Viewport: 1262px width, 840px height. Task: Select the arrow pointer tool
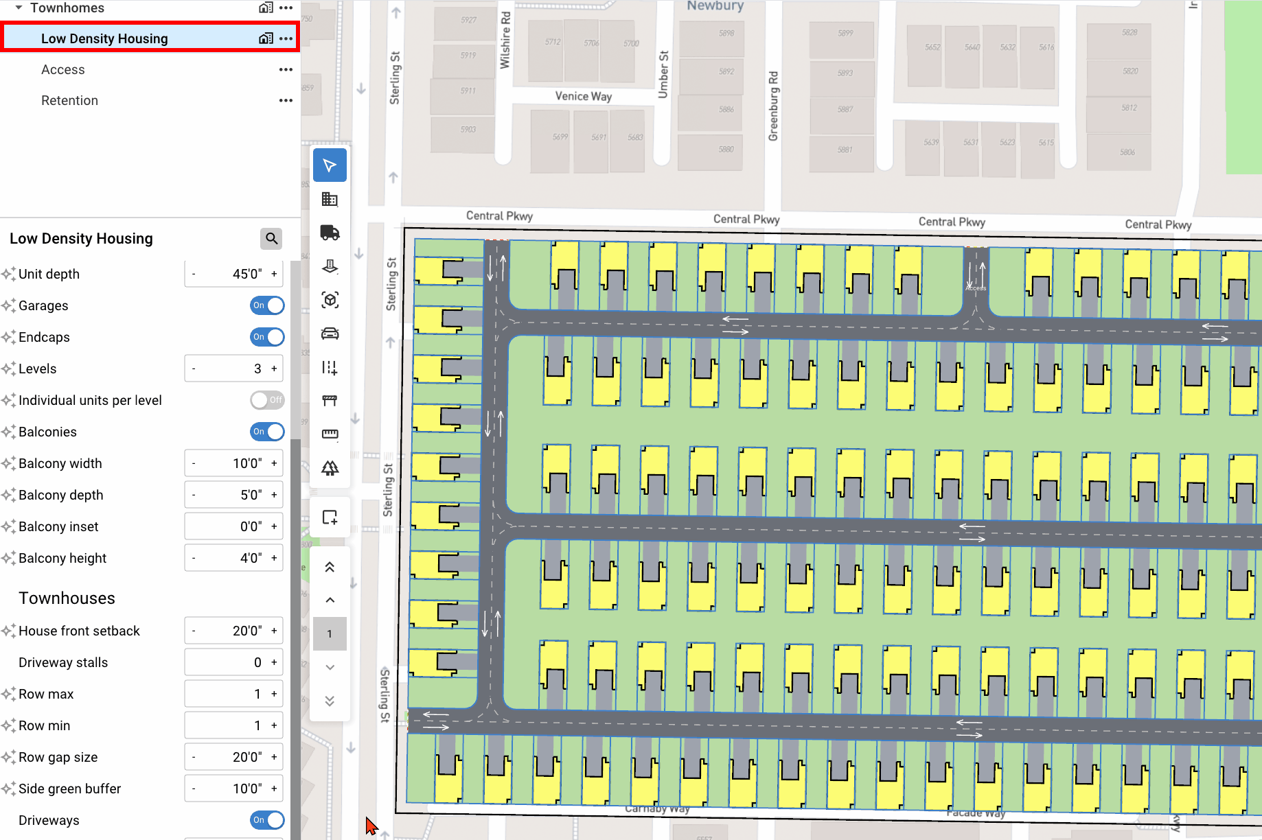coord(330,165)
